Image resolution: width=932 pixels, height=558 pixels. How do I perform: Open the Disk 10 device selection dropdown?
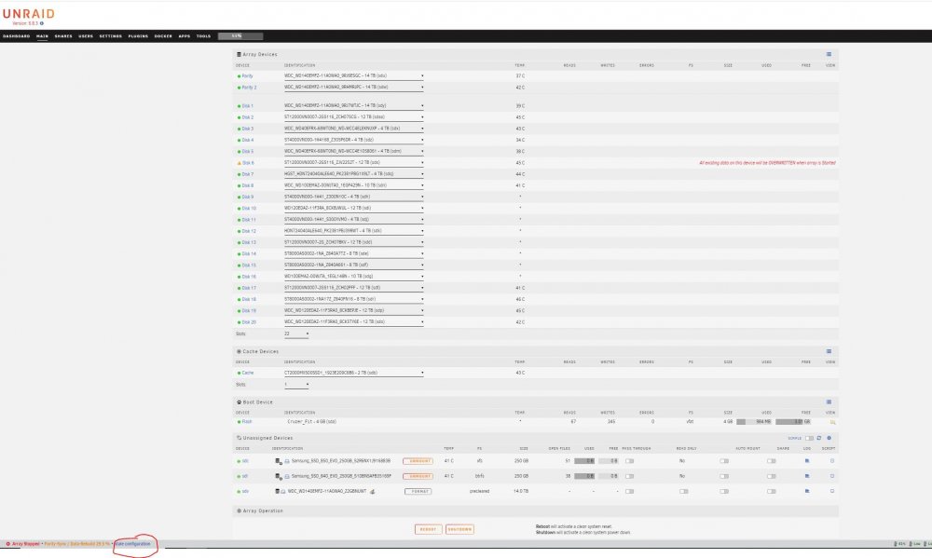coord(353,209)
